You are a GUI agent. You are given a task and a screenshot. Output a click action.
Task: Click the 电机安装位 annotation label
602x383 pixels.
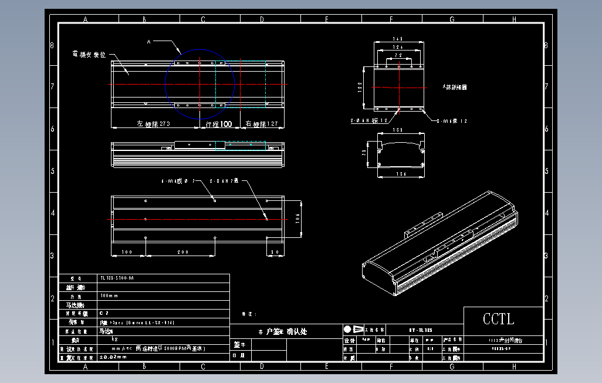coord(89,55)
